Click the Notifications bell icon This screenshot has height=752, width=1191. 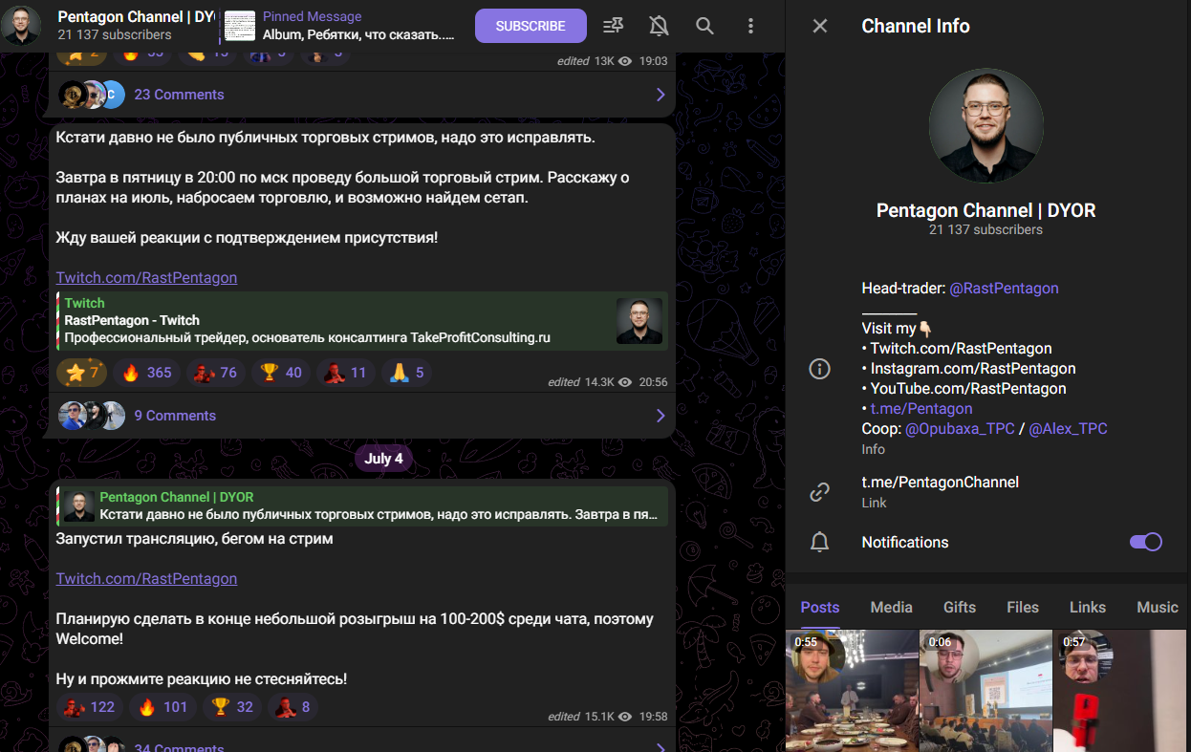click(819, 543)
